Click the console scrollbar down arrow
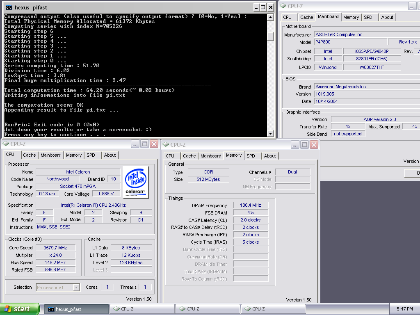 [271, 133]
